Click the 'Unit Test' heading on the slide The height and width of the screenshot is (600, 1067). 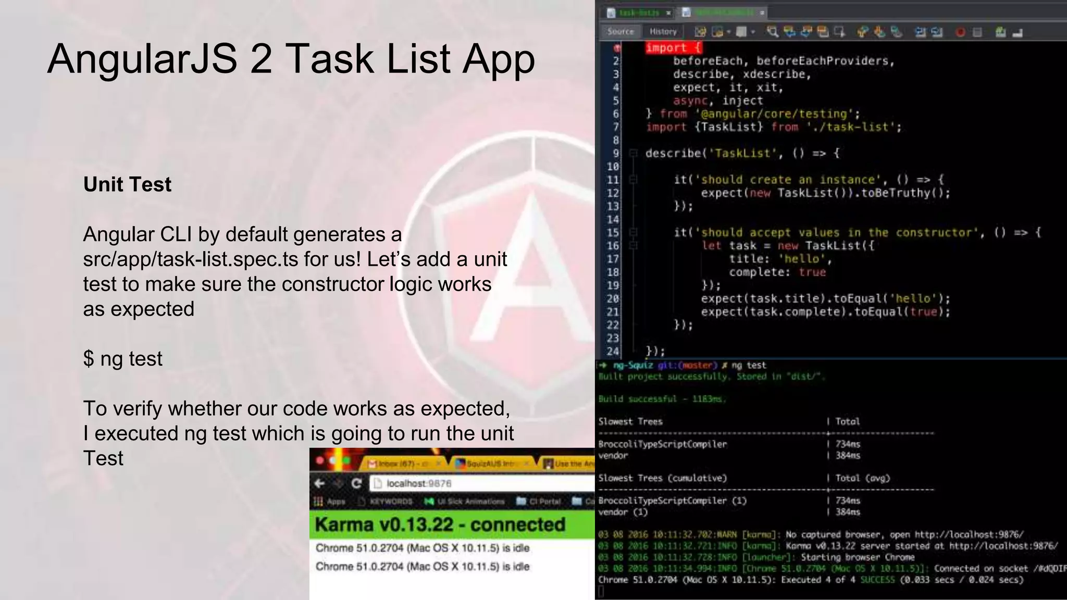click(127, 184)
